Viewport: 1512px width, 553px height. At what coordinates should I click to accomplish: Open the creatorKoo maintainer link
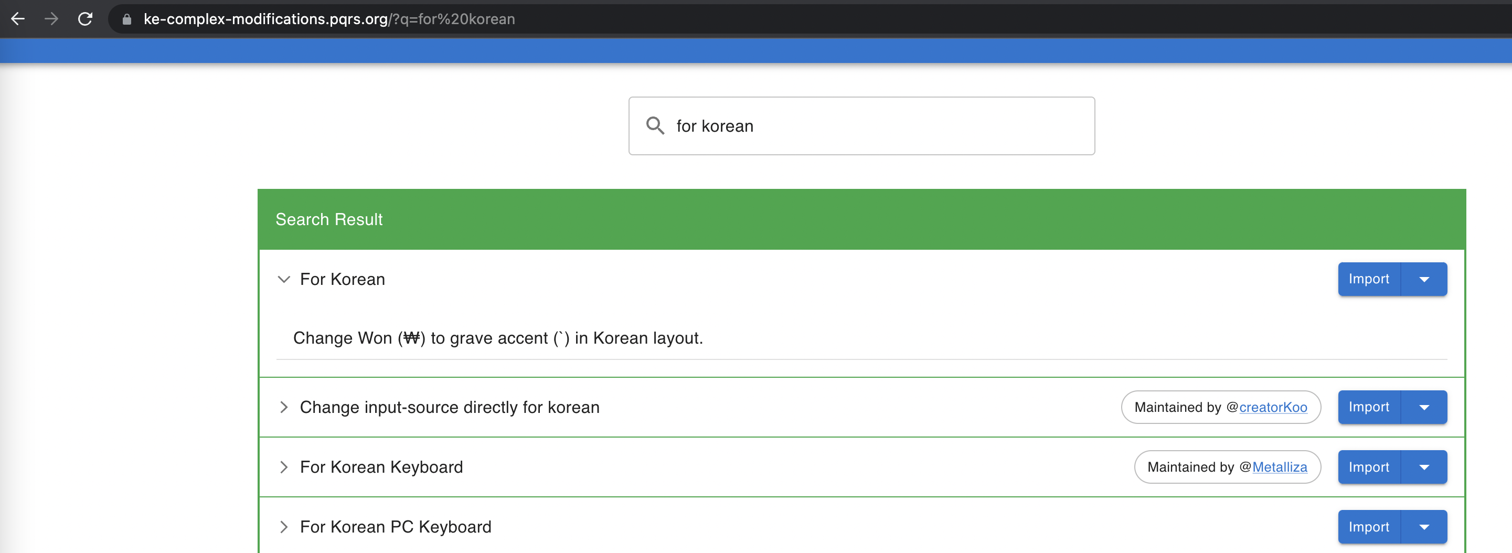(x=1273, y=408)
